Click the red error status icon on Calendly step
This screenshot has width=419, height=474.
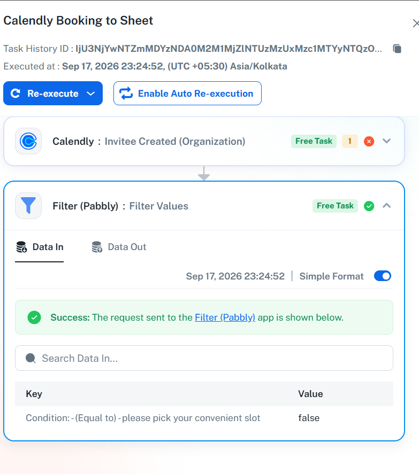369,141
